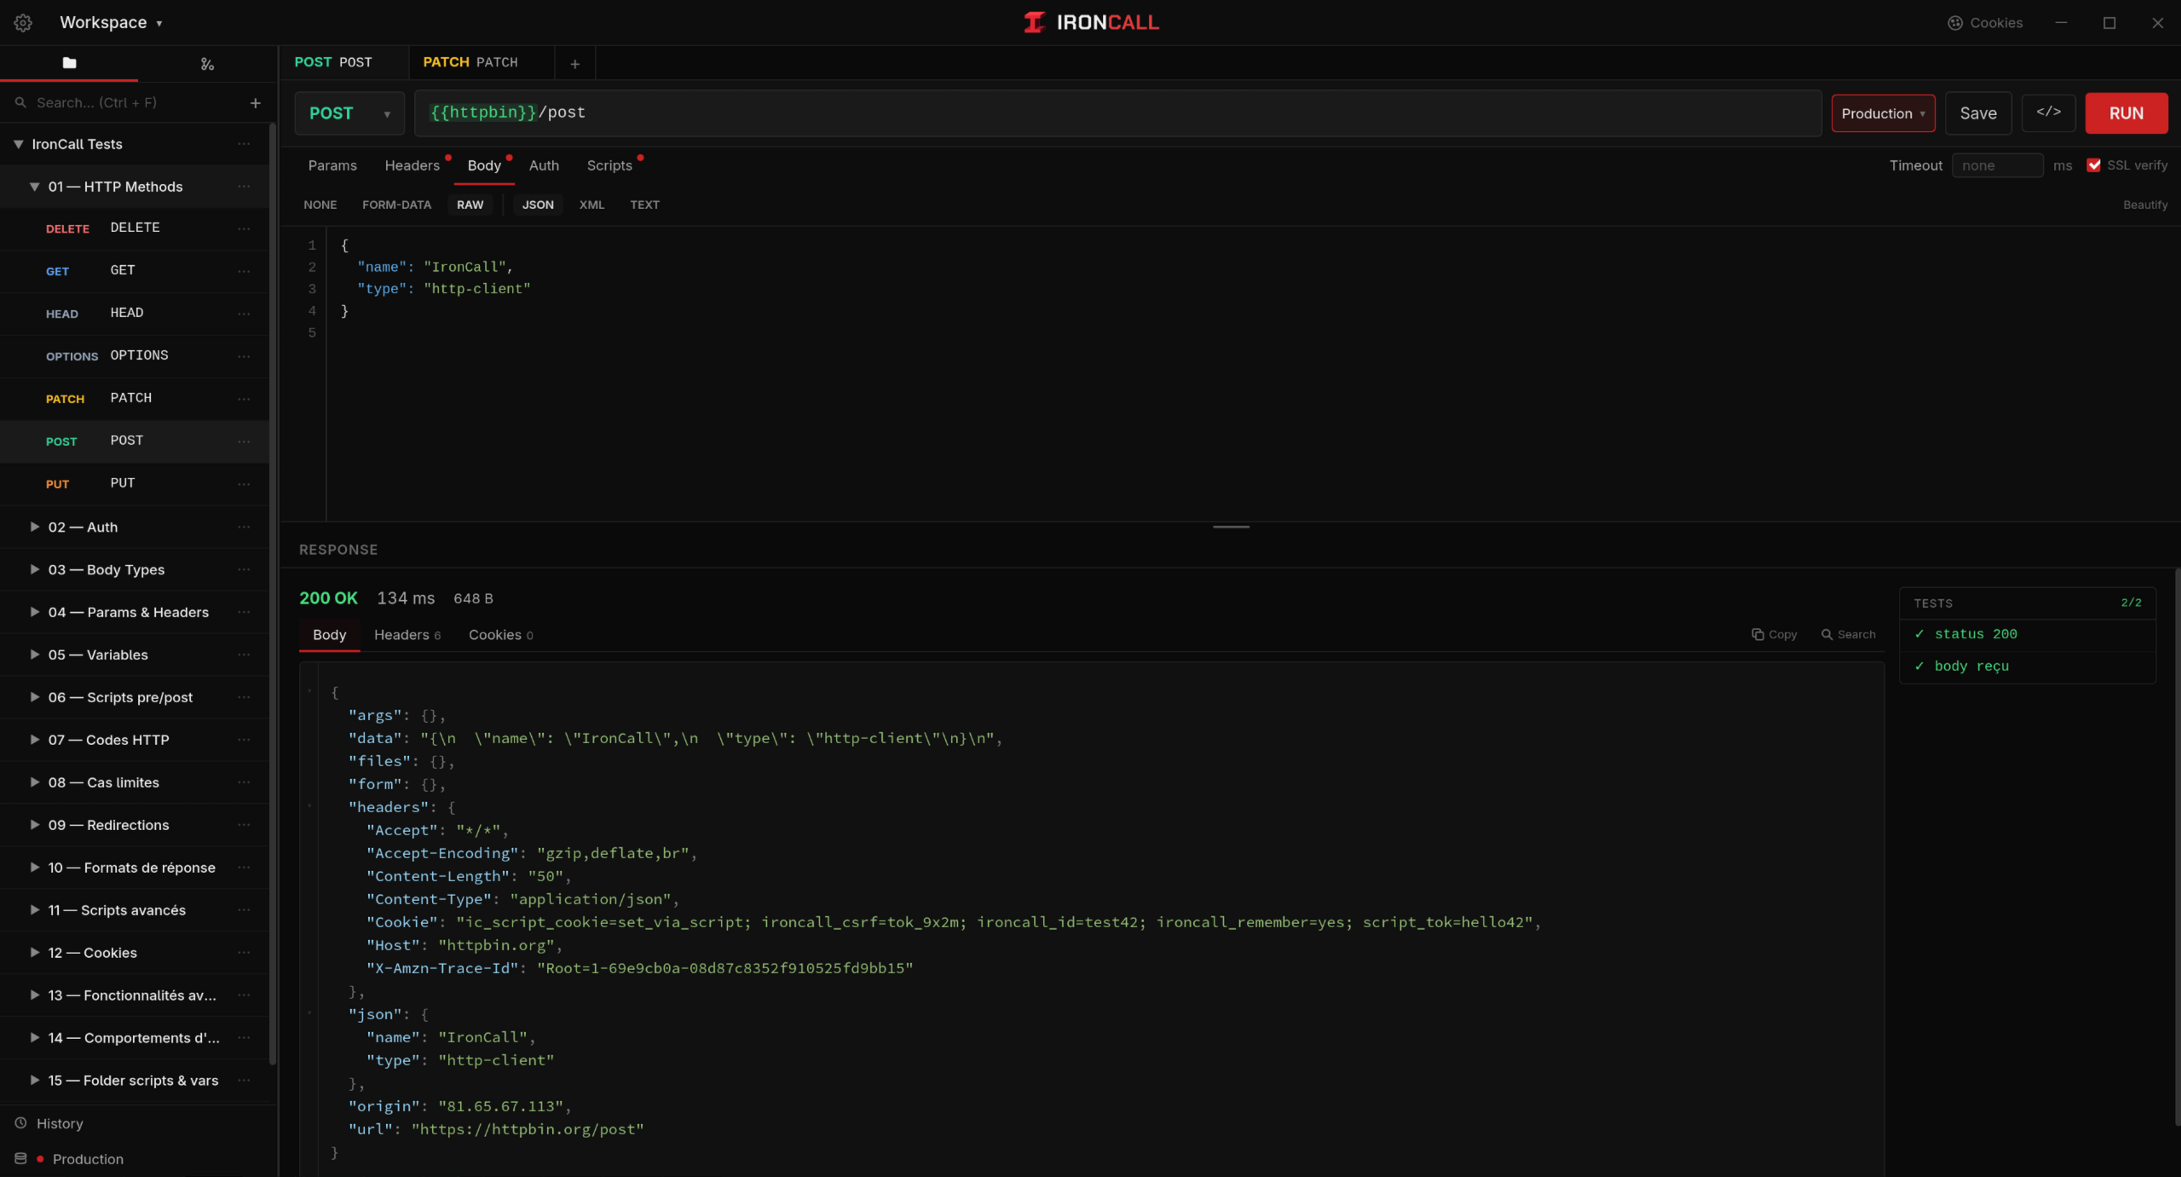Switch to the collections folder icon tab
The width and height of the screenshot is (2181, 1177).
(x=69, y=63)
